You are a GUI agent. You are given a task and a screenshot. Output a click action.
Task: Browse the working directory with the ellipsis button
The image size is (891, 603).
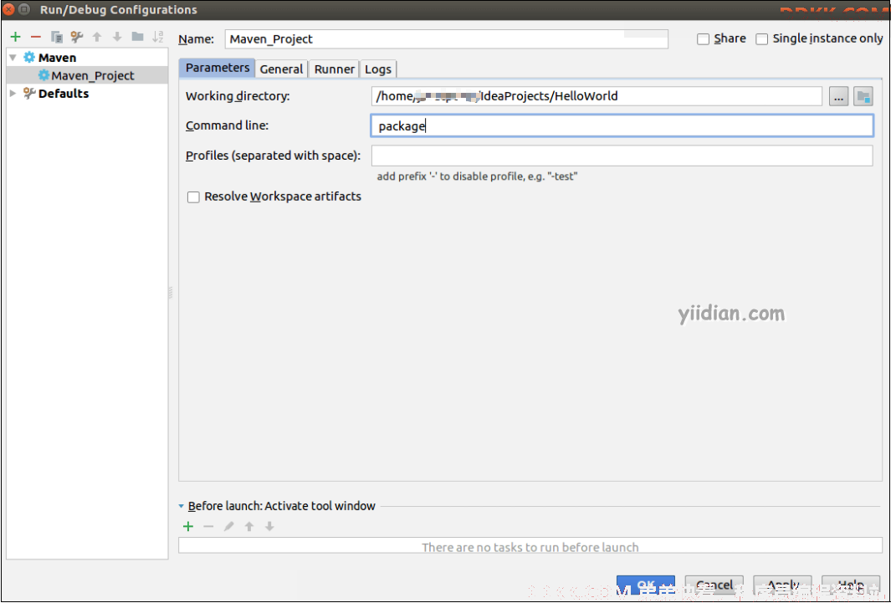point(839,96)
